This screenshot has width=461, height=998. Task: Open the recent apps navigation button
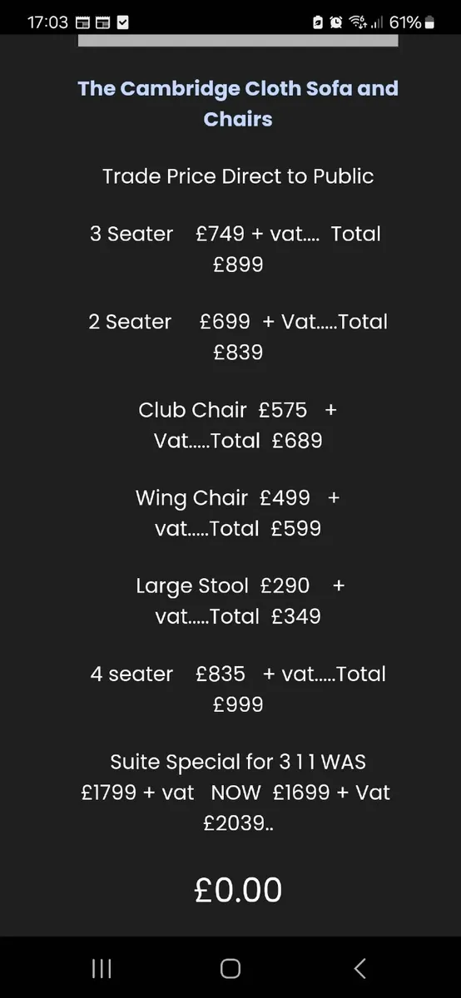point(102,968)
